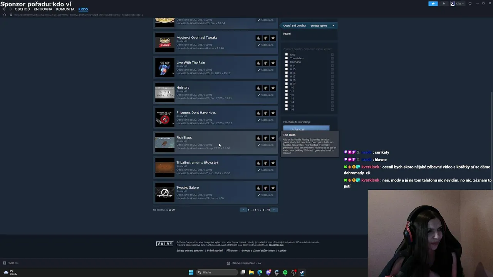Open the Kriss account dropdown

[x=458, y=3]
